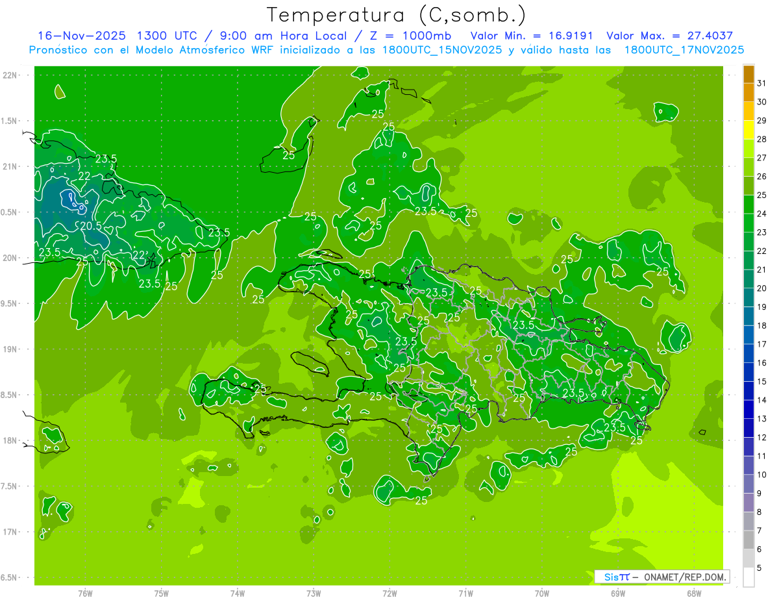The height and width of the screenshot is (602, 779).
Task: Select the orange swatch between 30 and 31
Action: pos(748,92)
